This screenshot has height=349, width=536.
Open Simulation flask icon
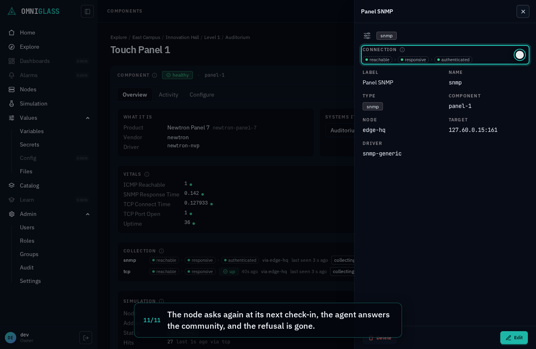coord(12,103)
